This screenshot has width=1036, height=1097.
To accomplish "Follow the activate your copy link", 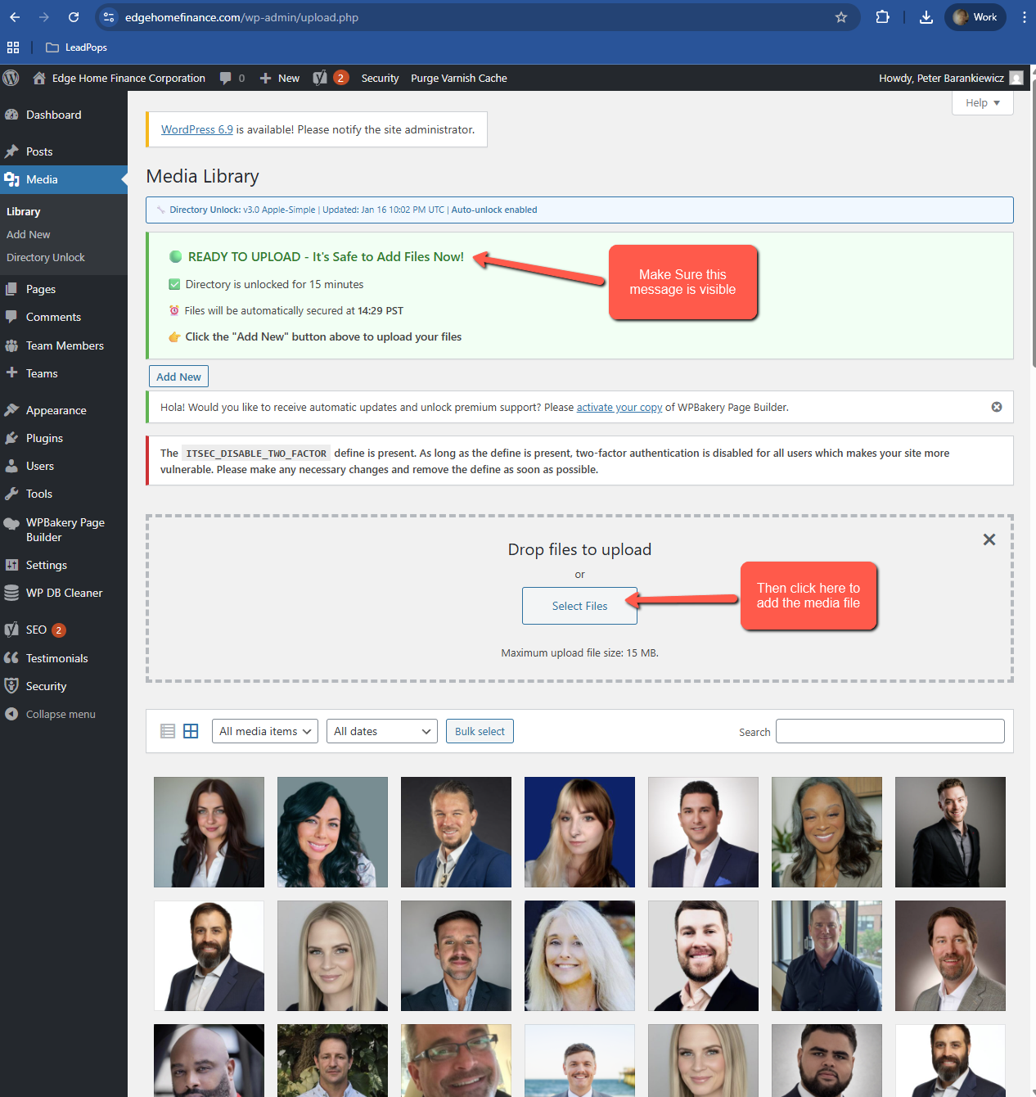I will pos(619,407).
